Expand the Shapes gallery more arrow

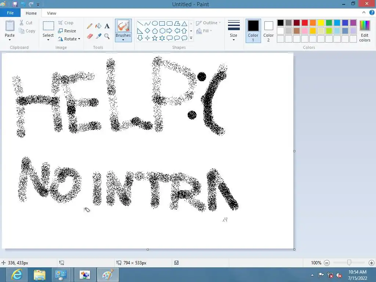tap(191, 38)
